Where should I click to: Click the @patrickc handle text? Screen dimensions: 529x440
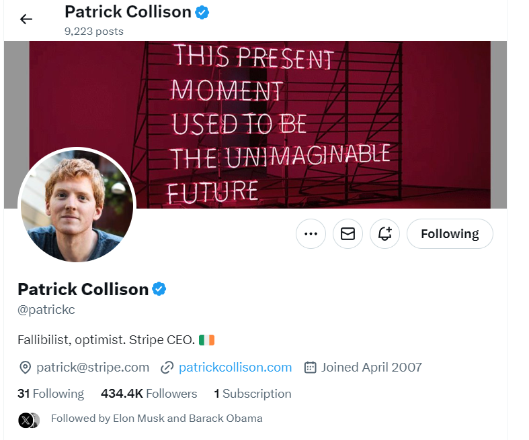coord(46,311)
